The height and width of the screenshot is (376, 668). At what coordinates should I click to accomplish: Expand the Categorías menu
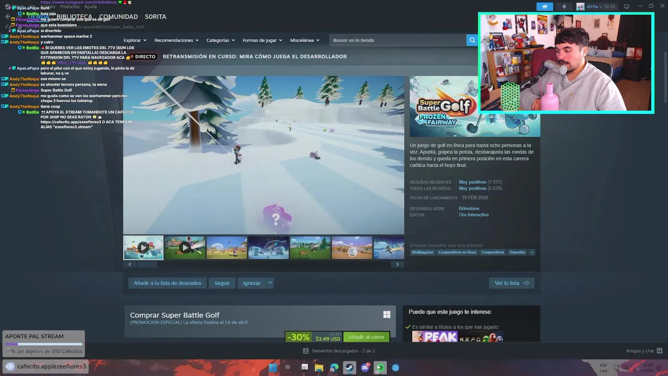(x=221, y=40)
